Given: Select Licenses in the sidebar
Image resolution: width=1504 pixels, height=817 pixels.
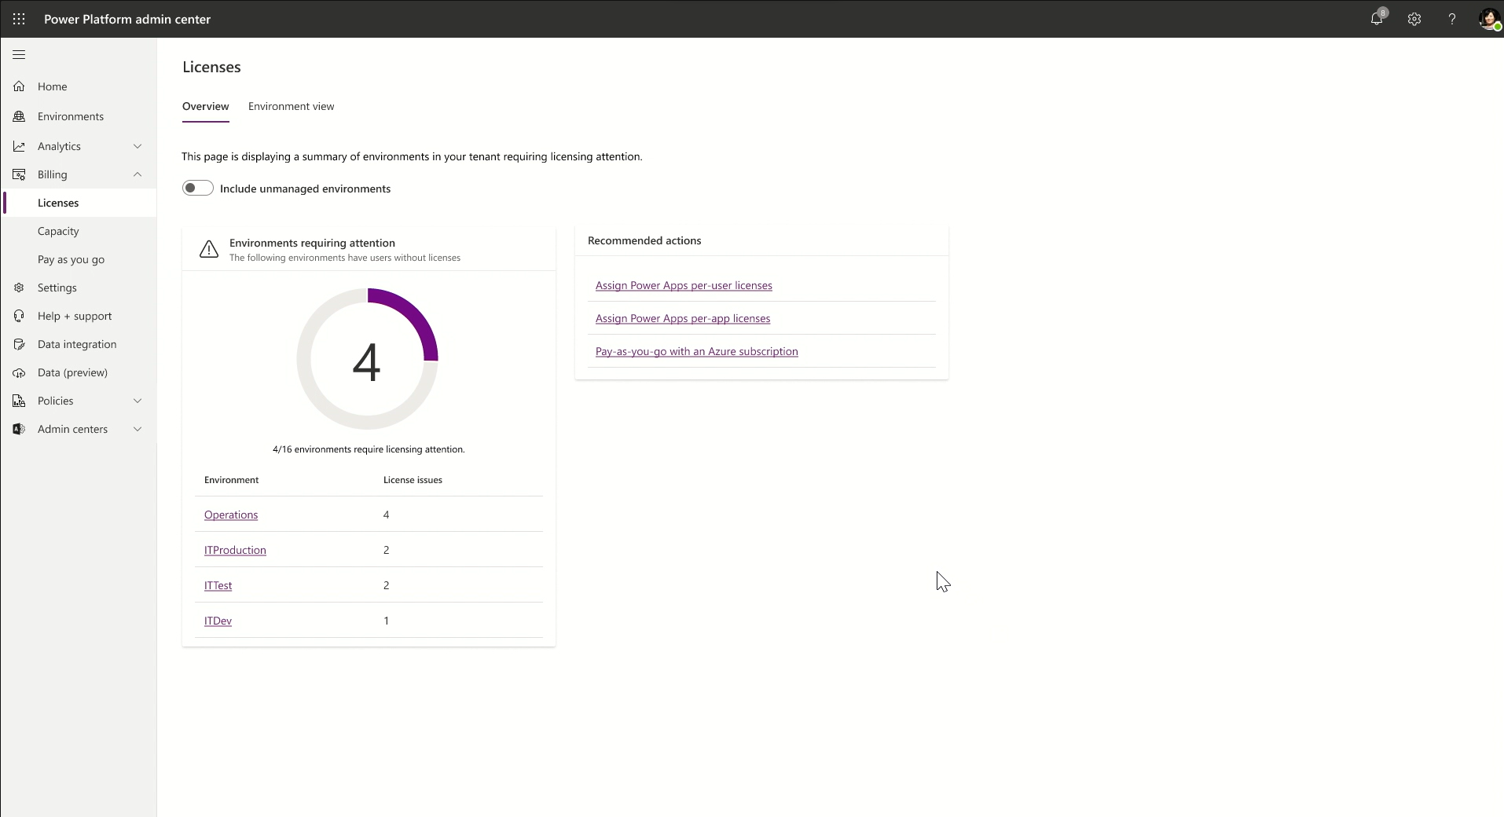Looking at the screenshot, I should [79, 203].
